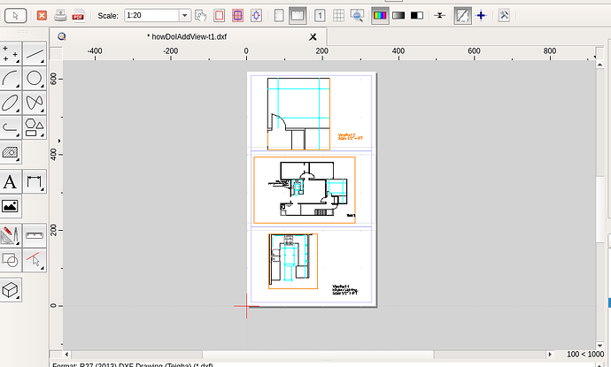Open the Scale combo box dropdown arrow
The image size is (611, 367).
185,16
